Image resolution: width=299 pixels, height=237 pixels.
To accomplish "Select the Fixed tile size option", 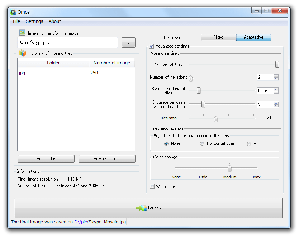I will coord(218,37).
